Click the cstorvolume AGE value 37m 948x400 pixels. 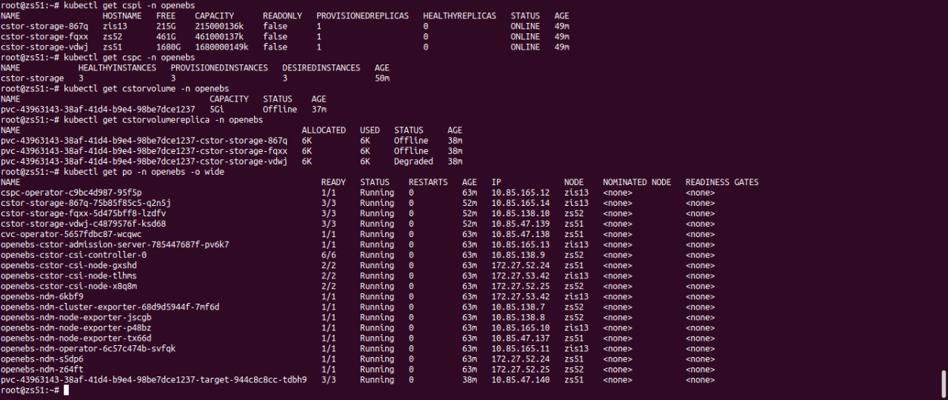[x=319, y=109]
